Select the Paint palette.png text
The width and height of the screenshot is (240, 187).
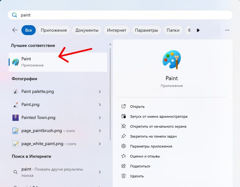point(38,91)
